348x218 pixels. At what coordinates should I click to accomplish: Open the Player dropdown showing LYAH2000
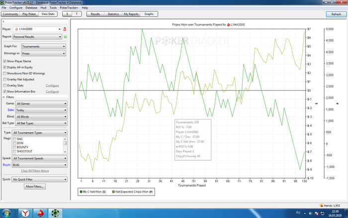pyautogui.click(x=37, y=29)
